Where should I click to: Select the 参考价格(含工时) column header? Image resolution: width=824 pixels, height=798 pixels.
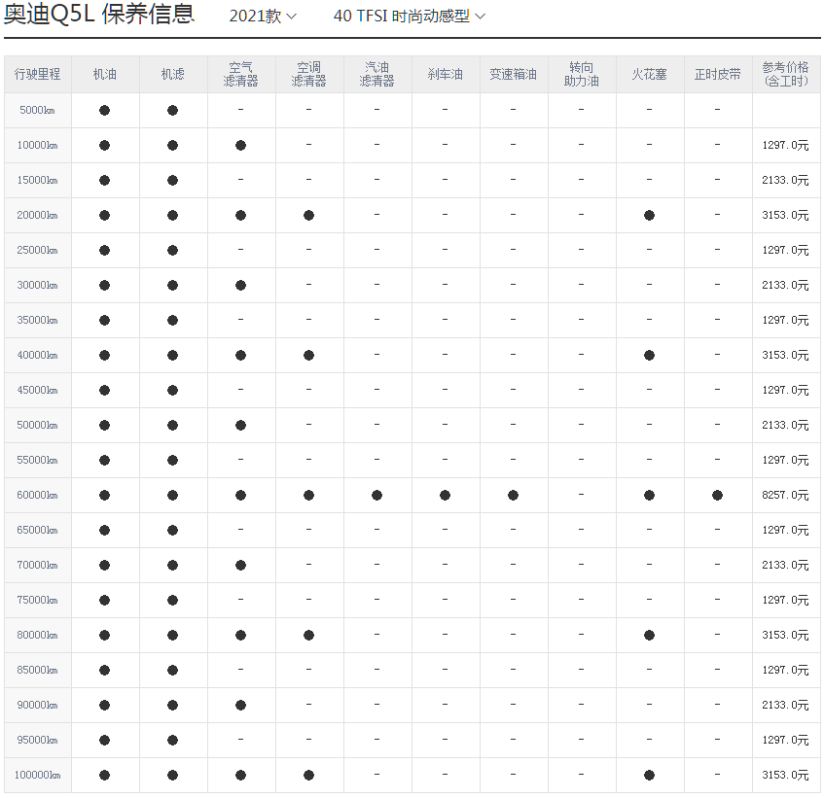click(x=786, y=75)
